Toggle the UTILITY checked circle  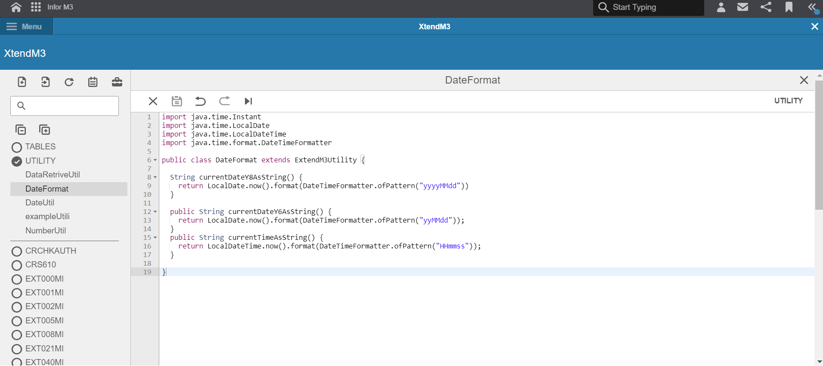[x=17, y=161]
